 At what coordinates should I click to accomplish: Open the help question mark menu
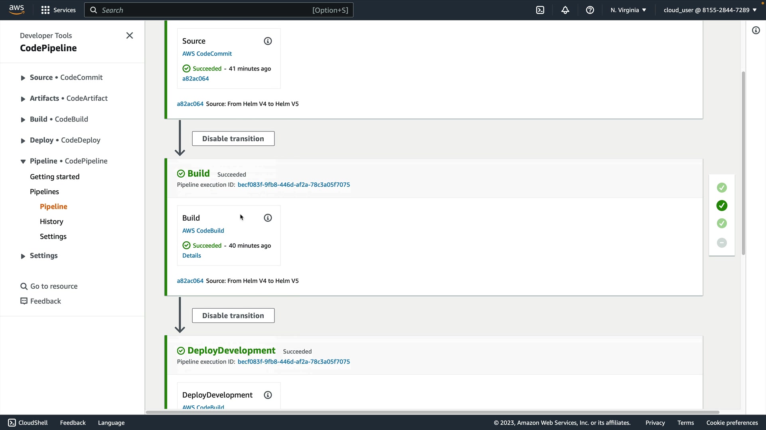590,10
